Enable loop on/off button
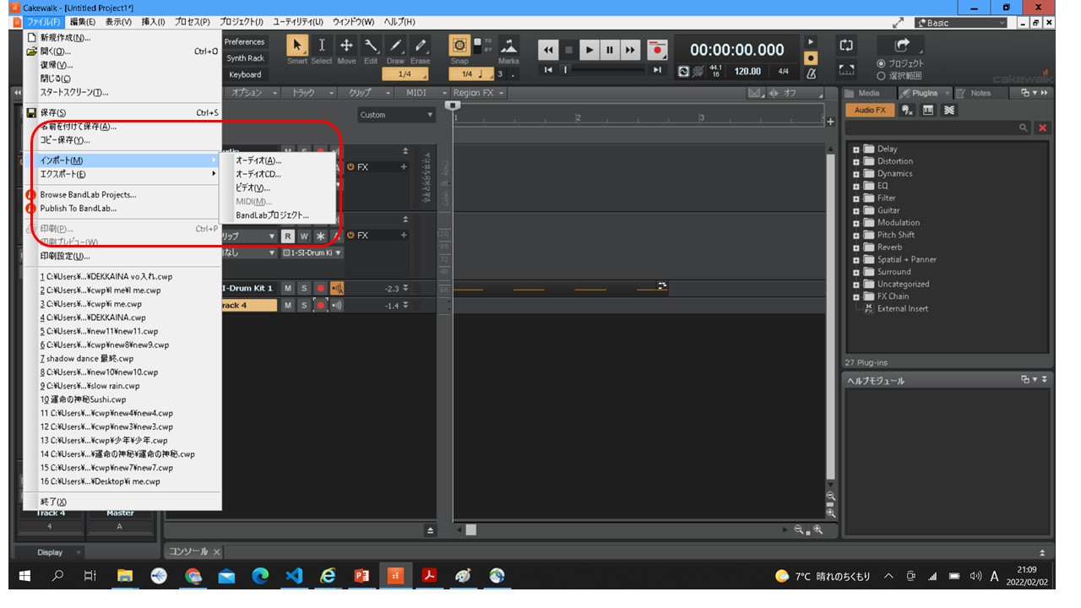The width and height of the screenshot is (1081, 608). (846, 45)
